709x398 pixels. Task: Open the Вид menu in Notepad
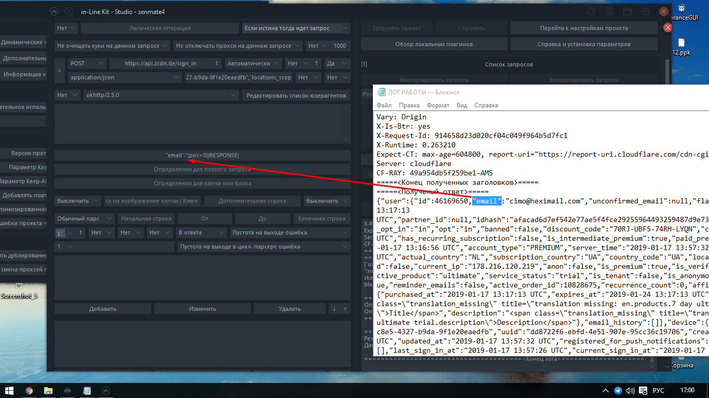pyautogui.click(x=462, y=105)
